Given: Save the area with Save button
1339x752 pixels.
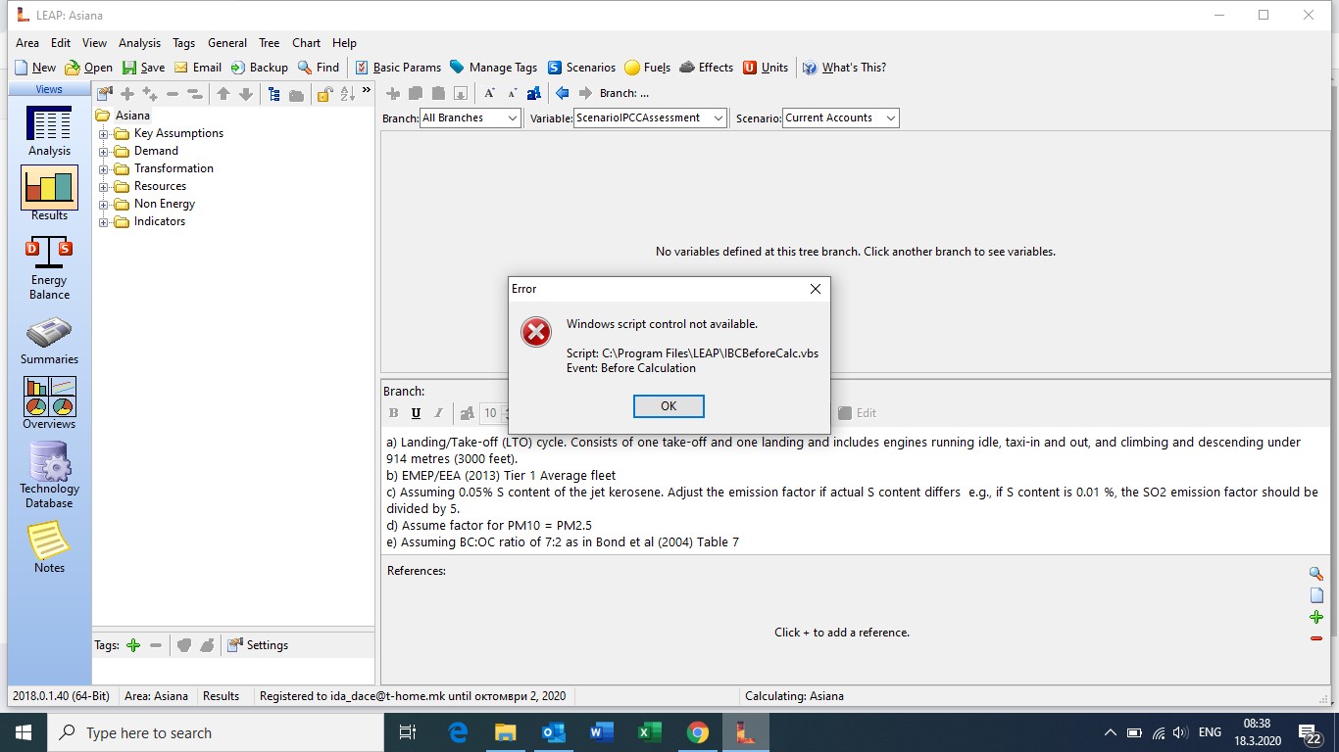Looking at the screenshot, I should (143, 68).
